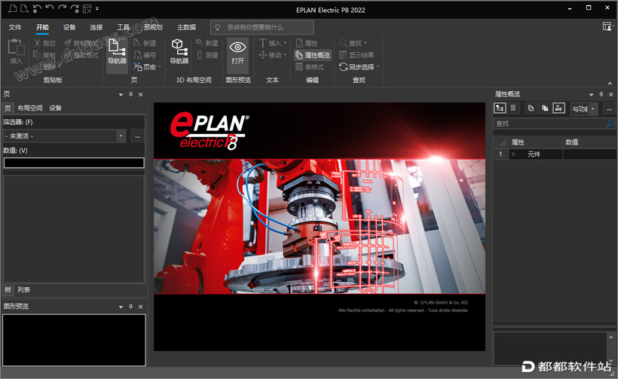Click the undo arrow in title bar

pos(50,8)
